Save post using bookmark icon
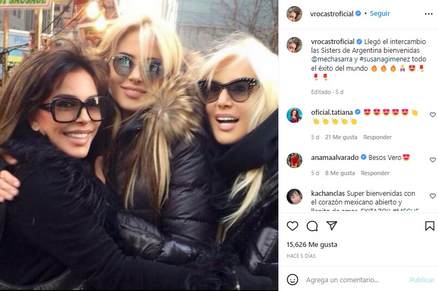Image resolution: width=438 pixels, height=291 pixels. pyautogui.click(x=430, y=226)
